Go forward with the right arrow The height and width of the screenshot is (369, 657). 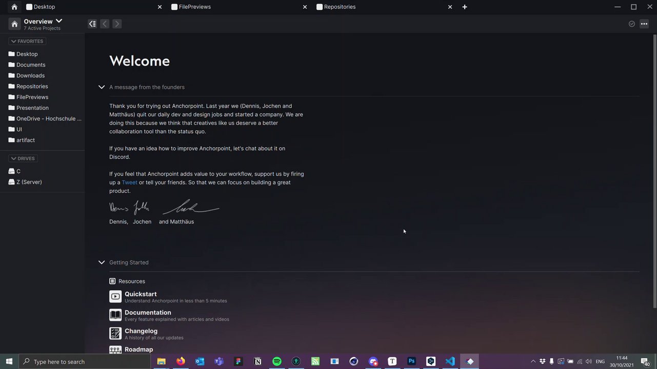[117, 24]
